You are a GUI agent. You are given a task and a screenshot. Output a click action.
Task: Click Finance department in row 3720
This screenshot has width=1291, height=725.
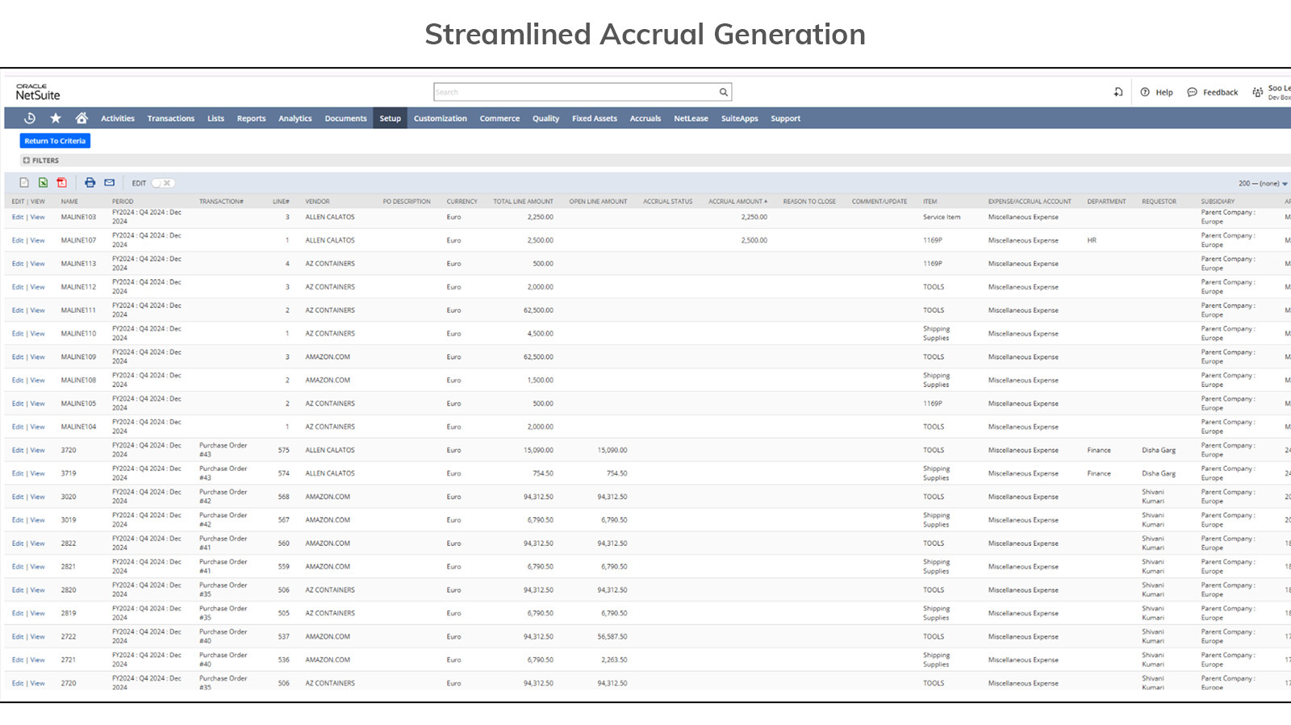point(1099,450)
